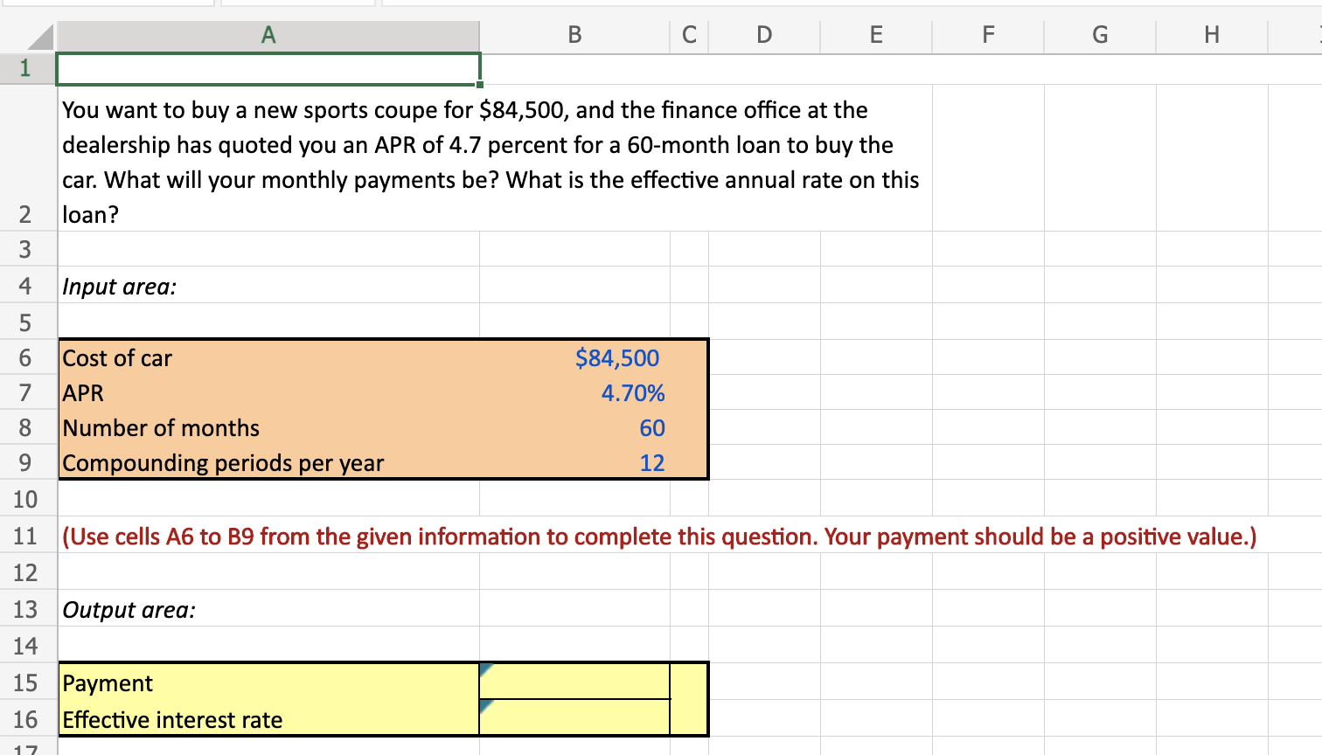
Task: Select row 6 header
Action: click(26, 357)
